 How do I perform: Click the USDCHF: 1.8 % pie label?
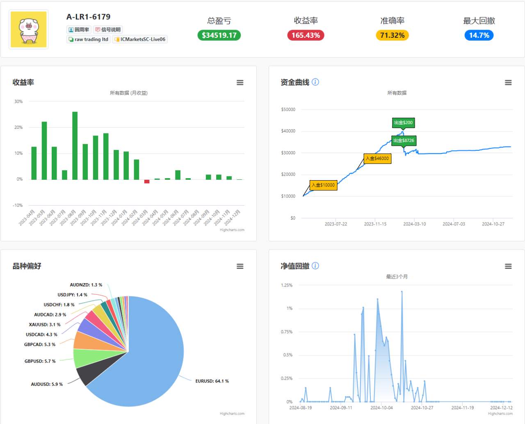click(59, 305)
